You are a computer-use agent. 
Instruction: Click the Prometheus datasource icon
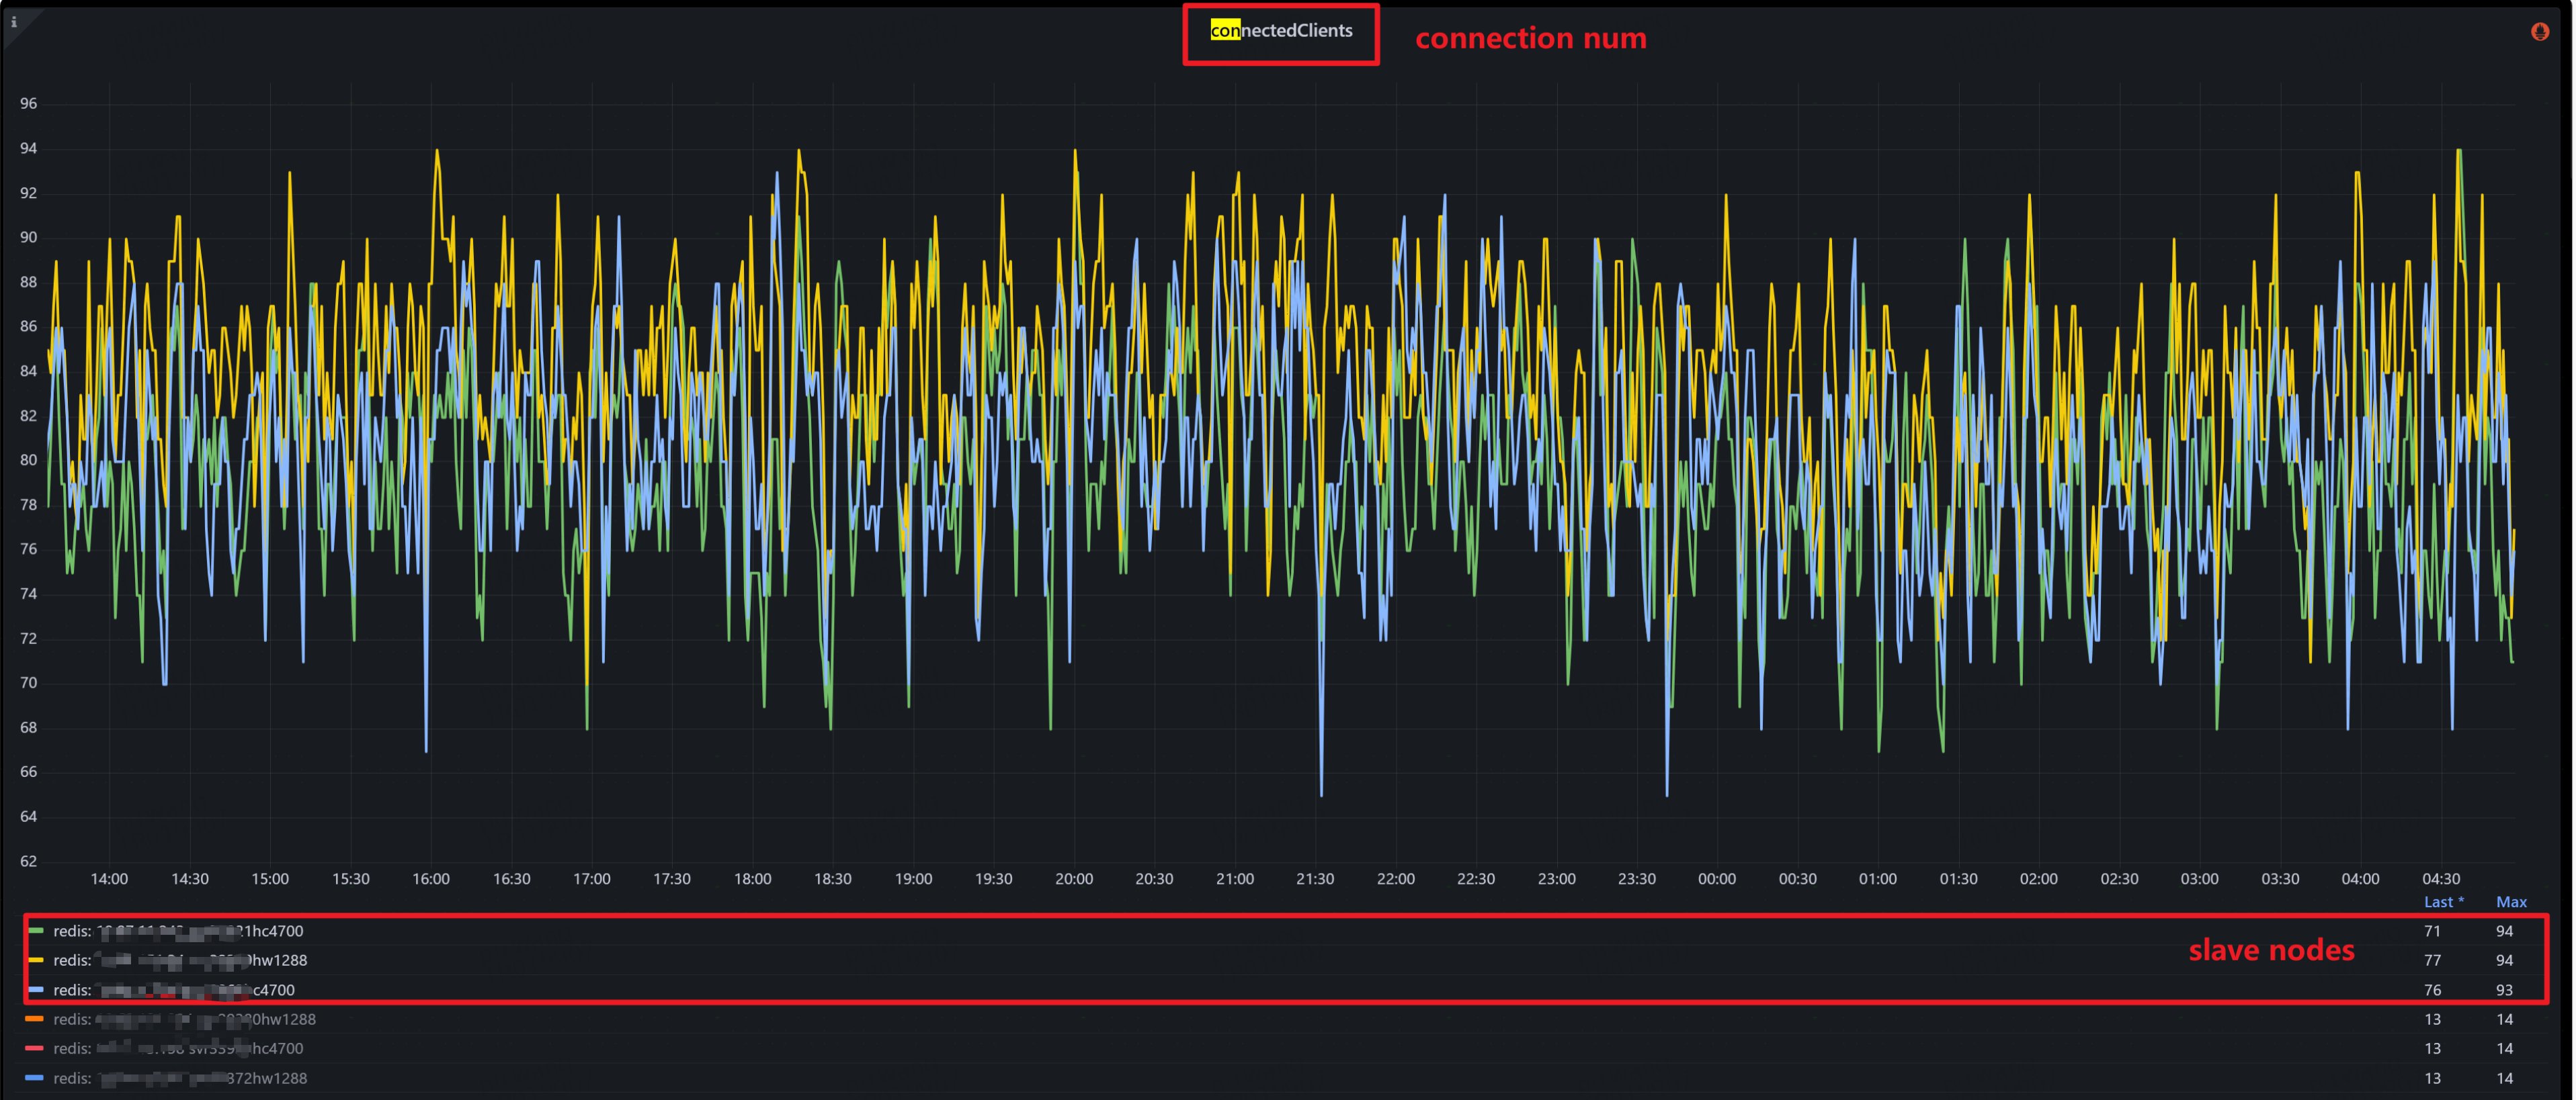tap(2539, 31)
